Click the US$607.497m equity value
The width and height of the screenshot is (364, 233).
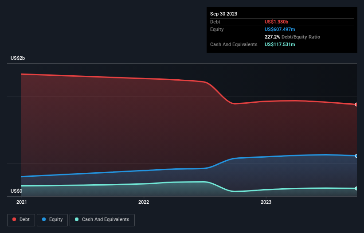click(x=280, y=29)
